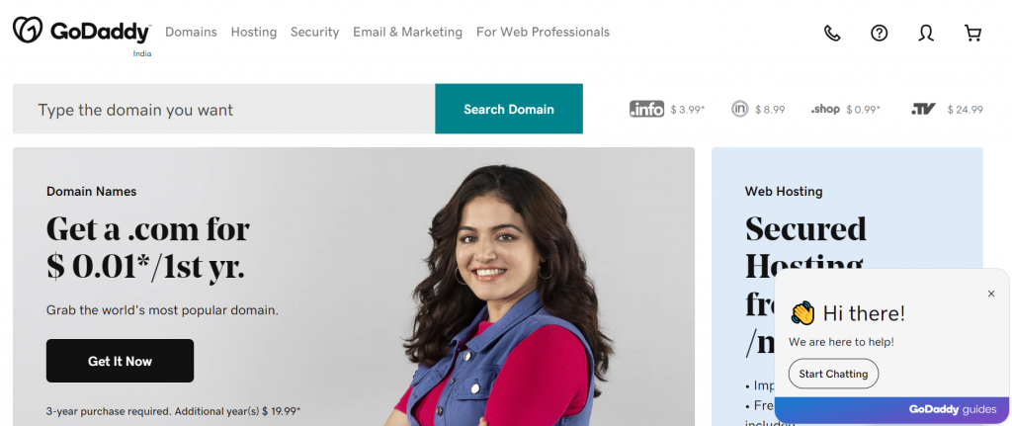
Task: Select the .info domain logo
Action: [x=646, y=109]
